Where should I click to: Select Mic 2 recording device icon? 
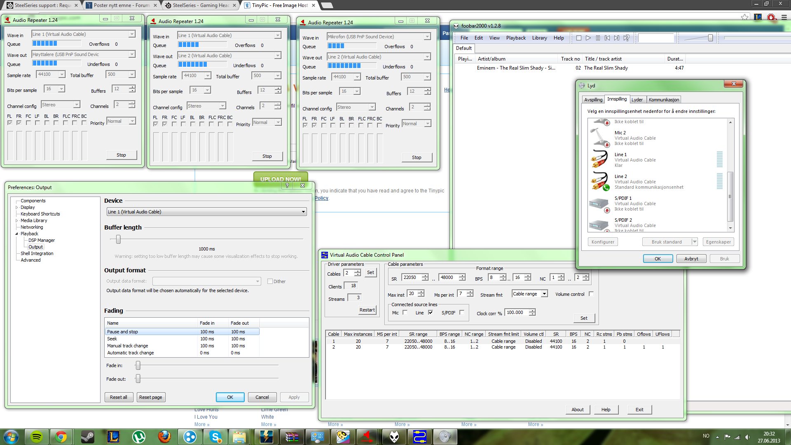[x=599, y=138]
